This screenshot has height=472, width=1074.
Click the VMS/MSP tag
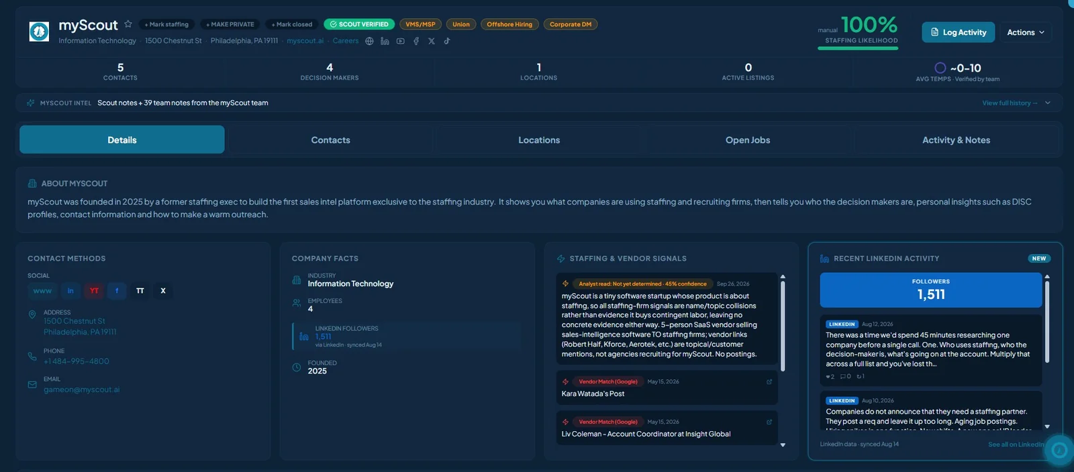click(420, 24)
